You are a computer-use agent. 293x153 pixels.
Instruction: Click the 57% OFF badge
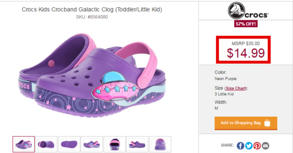point(246,24)
